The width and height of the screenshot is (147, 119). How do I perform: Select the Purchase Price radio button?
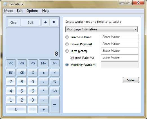67,37
